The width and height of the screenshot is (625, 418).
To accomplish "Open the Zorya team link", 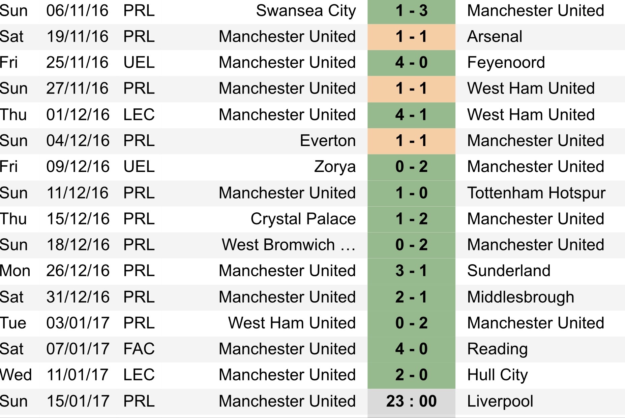I will tap(335, 167).
